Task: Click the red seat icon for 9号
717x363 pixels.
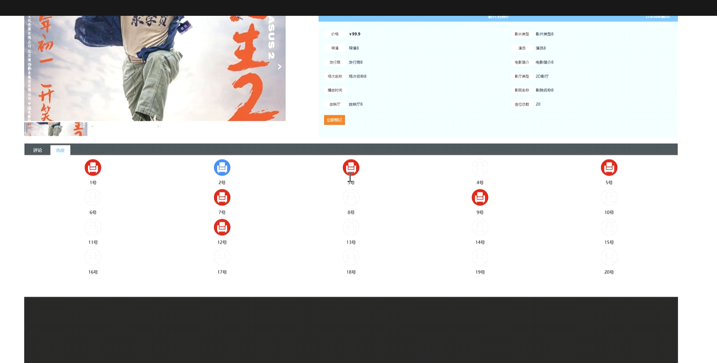Action: click(x=480, y=197)
